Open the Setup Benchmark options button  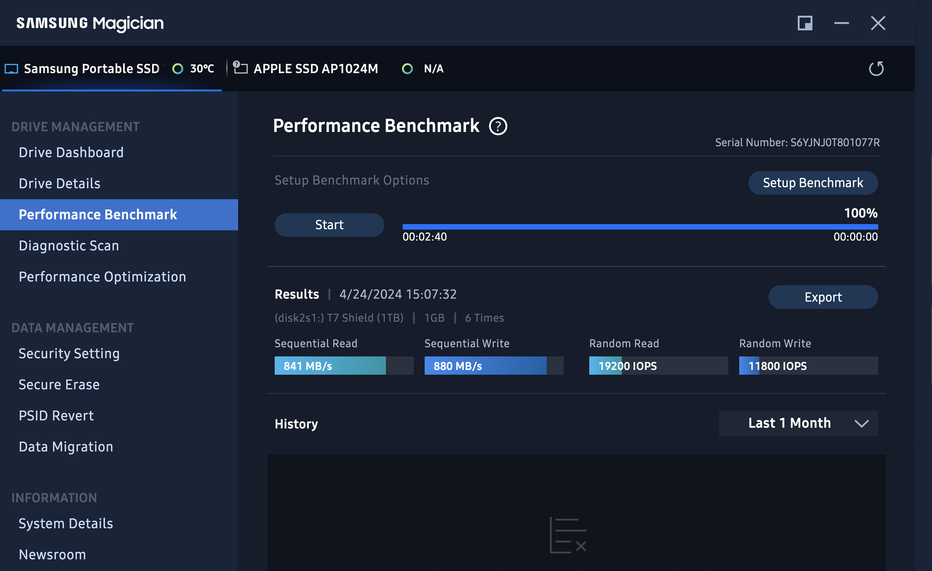click(812, 183)
